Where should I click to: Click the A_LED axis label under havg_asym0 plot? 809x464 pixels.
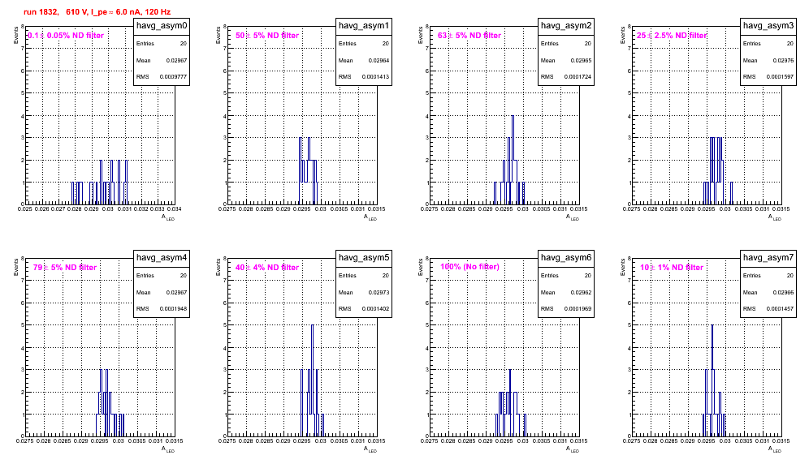[x=168, y=218]
